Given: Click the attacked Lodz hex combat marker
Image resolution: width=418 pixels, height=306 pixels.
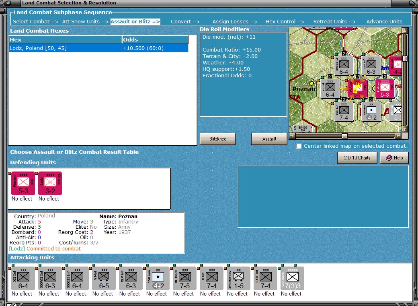Looking at the screenshot, I should pos(357,89).
